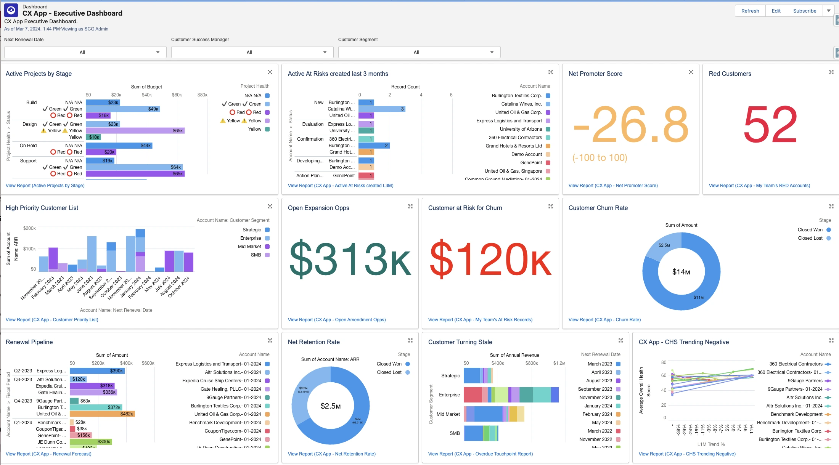839x465 pixels.
Task: Expand the Customer Turning Stale widget
Action: point(620,340)
